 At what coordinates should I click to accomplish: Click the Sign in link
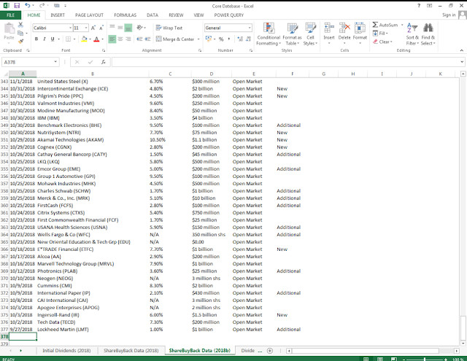449,15
